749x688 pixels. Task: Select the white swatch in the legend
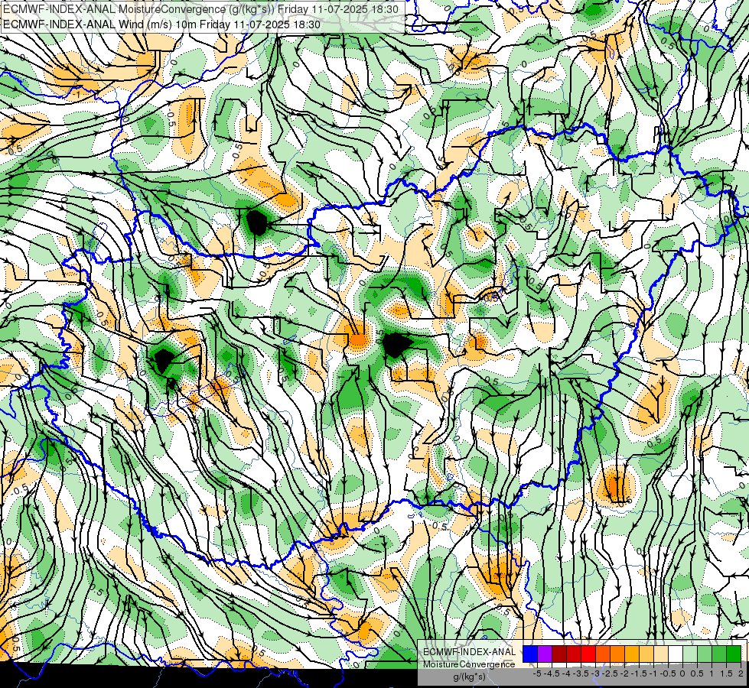coord(676,654)
